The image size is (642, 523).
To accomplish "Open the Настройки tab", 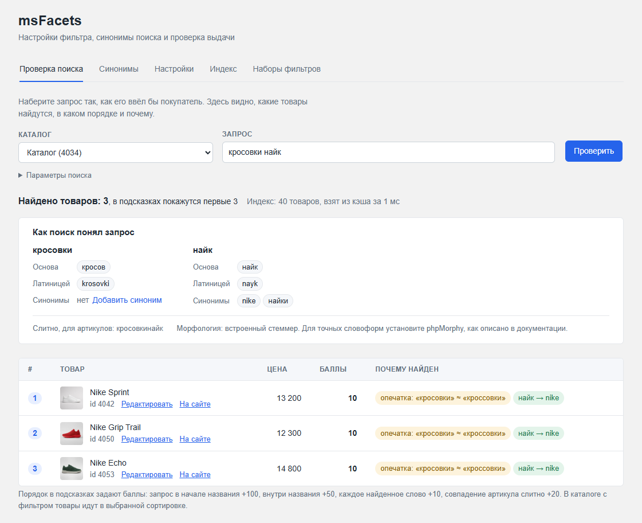I will [174, 69].
